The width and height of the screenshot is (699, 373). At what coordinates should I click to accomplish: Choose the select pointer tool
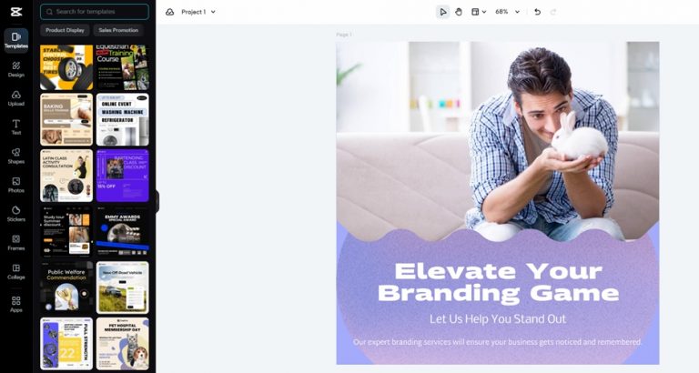click(x=442, y=12)
